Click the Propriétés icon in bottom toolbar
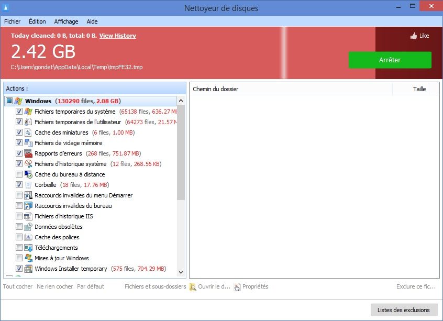 (237, 286)
